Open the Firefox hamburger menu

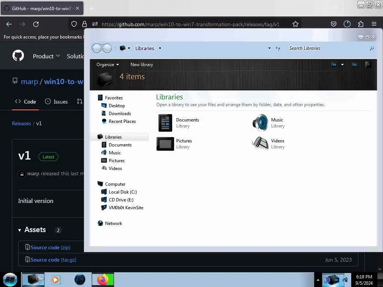374,24
